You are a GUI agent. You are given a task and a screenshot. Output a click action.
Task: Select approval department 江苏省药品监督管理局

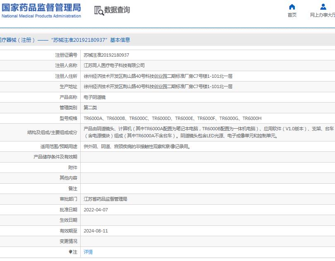tap(105, 199)
